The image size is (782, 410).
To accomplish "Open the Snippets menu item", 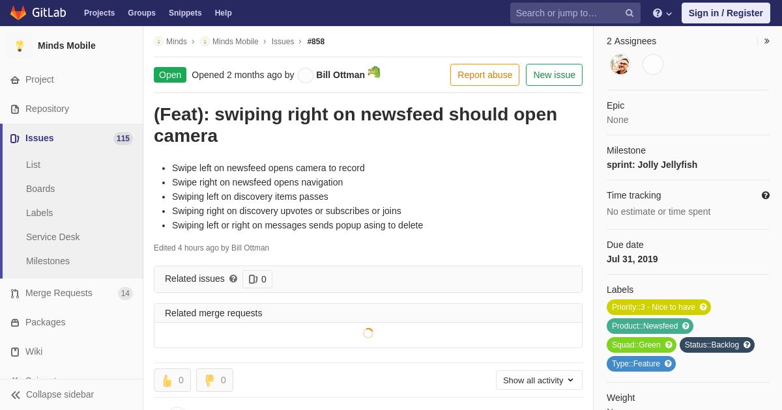I will [185, 13].
